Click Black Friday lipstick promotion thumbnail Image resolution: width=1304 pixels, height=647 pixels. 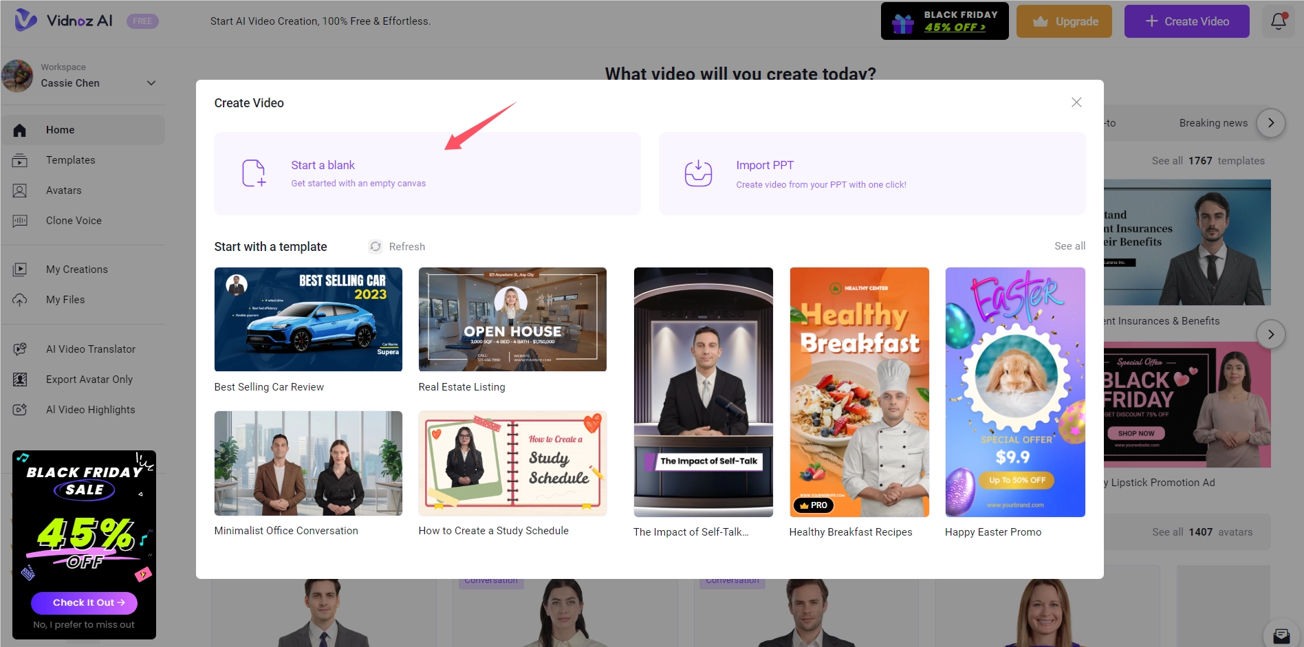click(x=1187, y=405)
